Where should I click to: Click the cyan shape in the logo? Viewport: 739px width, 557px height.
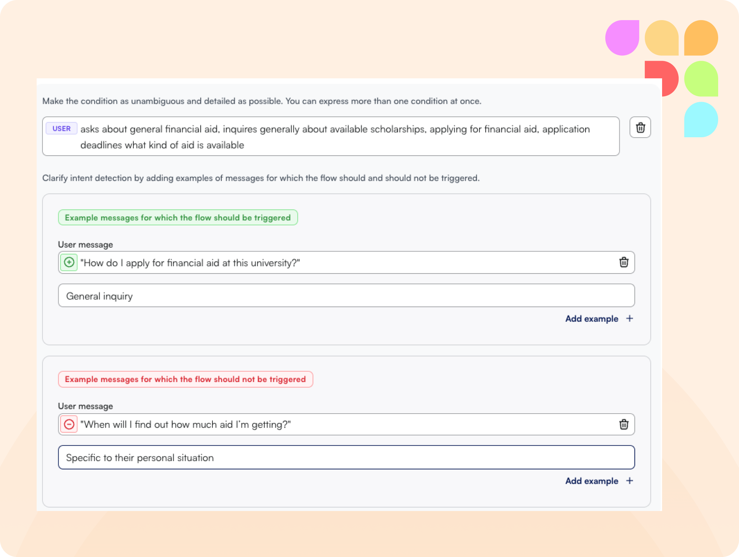(x=701, y=120)
